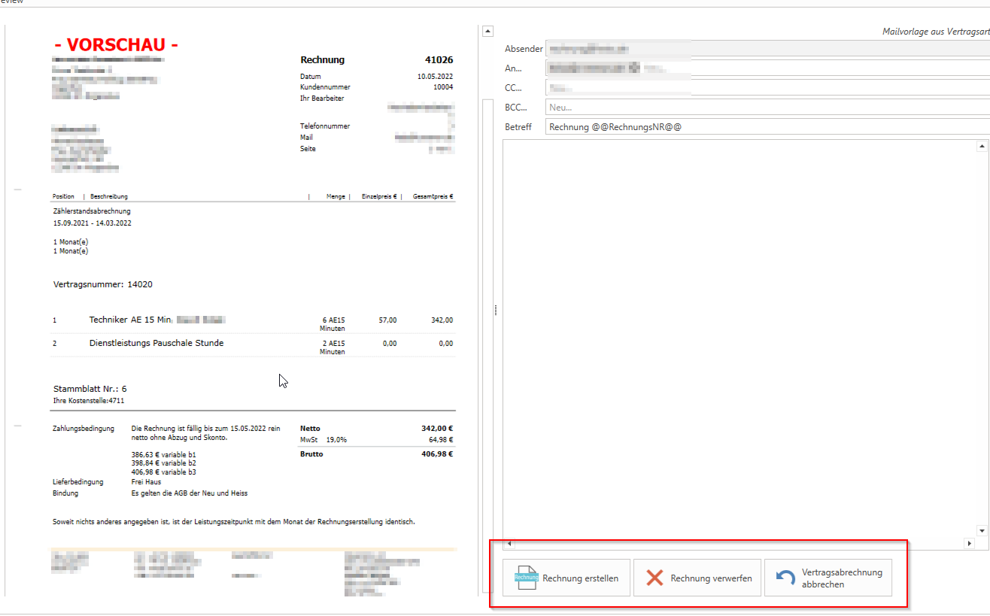Viewport: 990px width, 616px height.
Task: Click the blue undo arrow for Vertragsabrechnung abbrechen
Action: coord(785,578)
